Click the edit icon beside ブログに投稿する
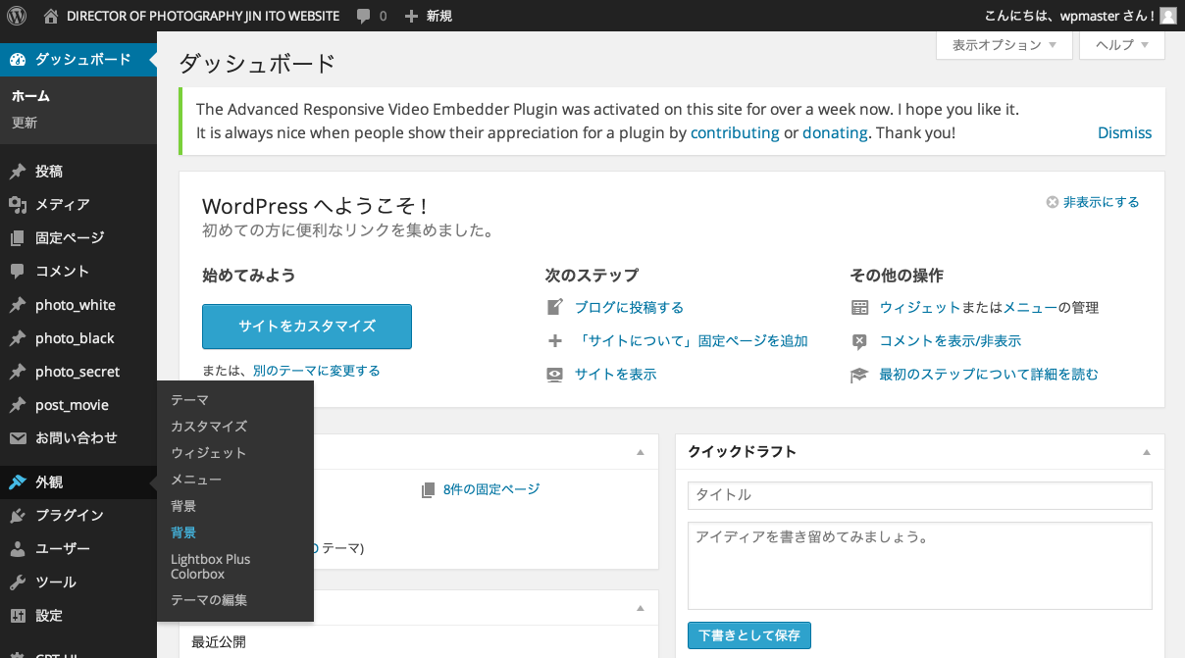This screenshot has width=1185, height=658. pos(555,307)
